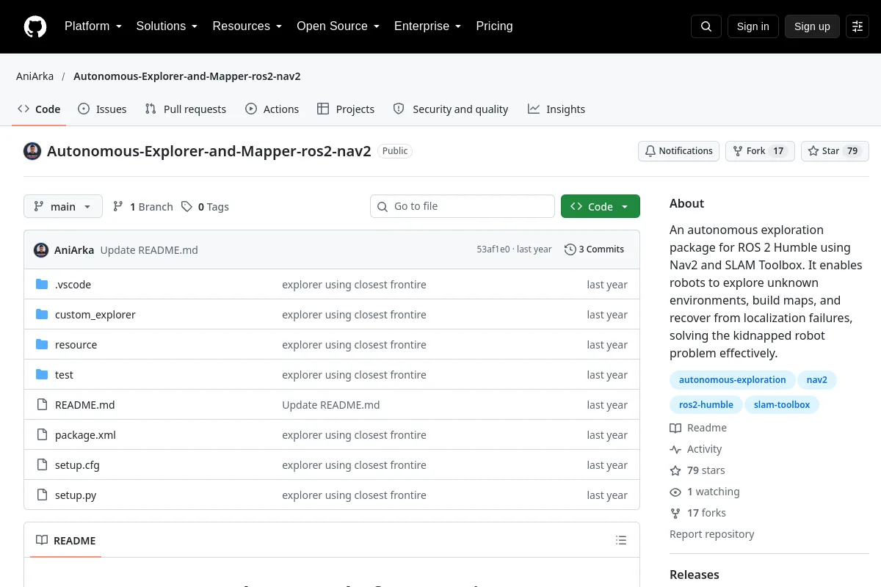Expand the Open Source menu
Viewport: 881px width, 587px height.
pyautogui.click(x=338, y=26)
